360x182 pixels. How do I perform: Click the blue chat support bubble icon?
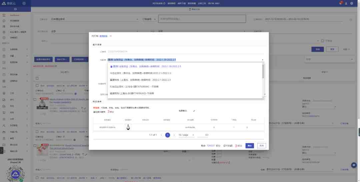click(354, 165)
